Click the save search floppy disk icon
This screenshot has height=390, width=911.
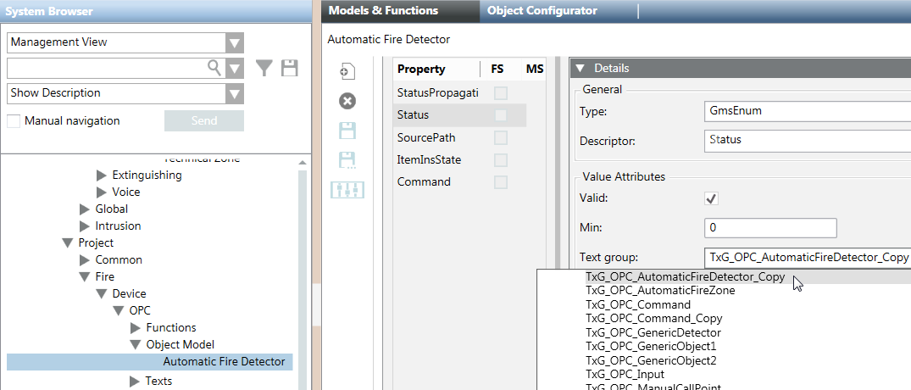290,69
